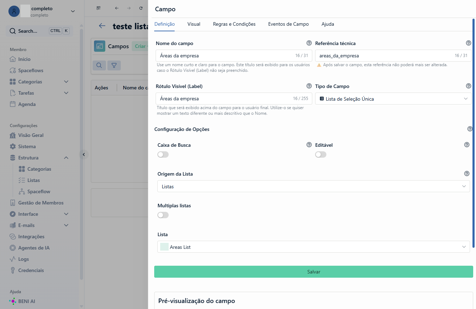476x309 pixels.
Task: Enable the Caixa de Busca toggle
Action: pos(163,154)
